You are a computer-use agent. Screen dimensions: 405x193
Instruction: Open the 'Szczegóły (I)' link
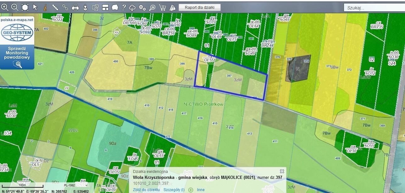[174, 190]
